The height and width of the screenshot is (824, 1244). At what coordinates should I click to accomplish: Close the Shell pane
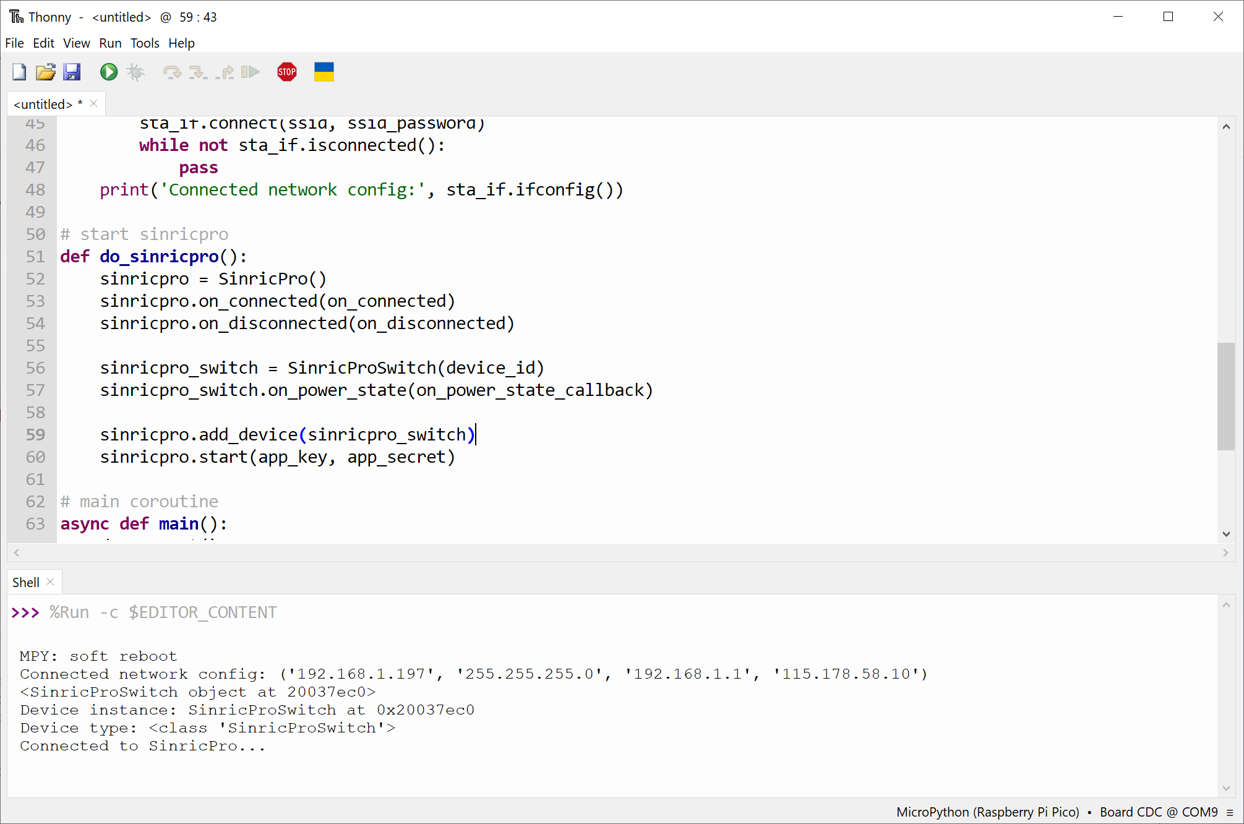click(49, 581)
